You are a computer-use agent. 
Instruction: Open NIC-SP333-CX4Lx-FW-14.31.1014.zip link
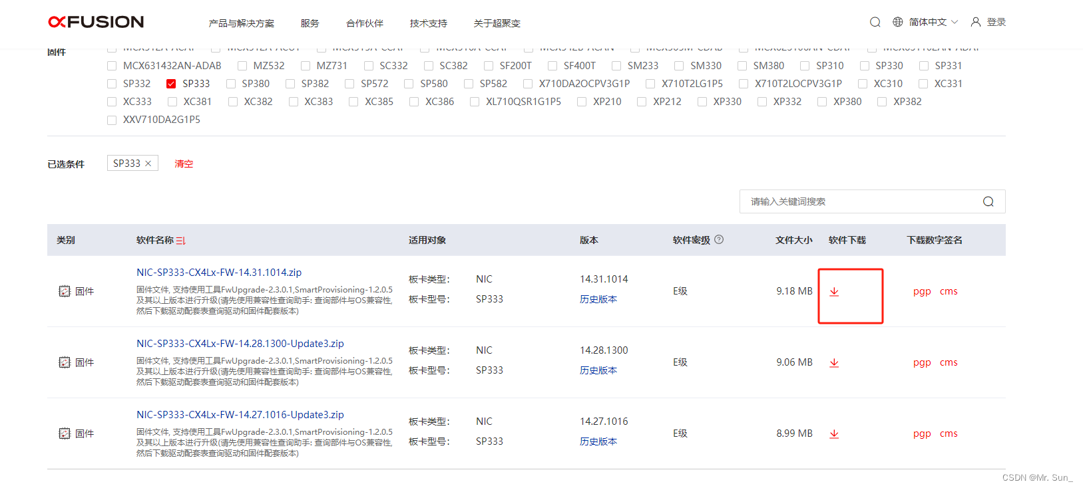(219, 273)
